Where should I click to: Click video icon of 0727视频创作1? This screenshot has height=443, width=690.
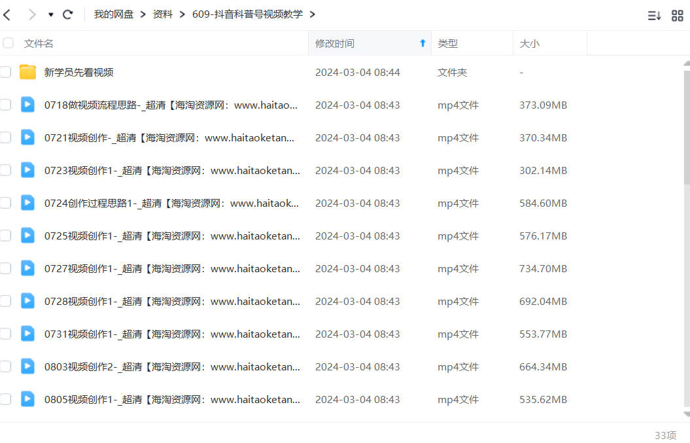(27, 268)
